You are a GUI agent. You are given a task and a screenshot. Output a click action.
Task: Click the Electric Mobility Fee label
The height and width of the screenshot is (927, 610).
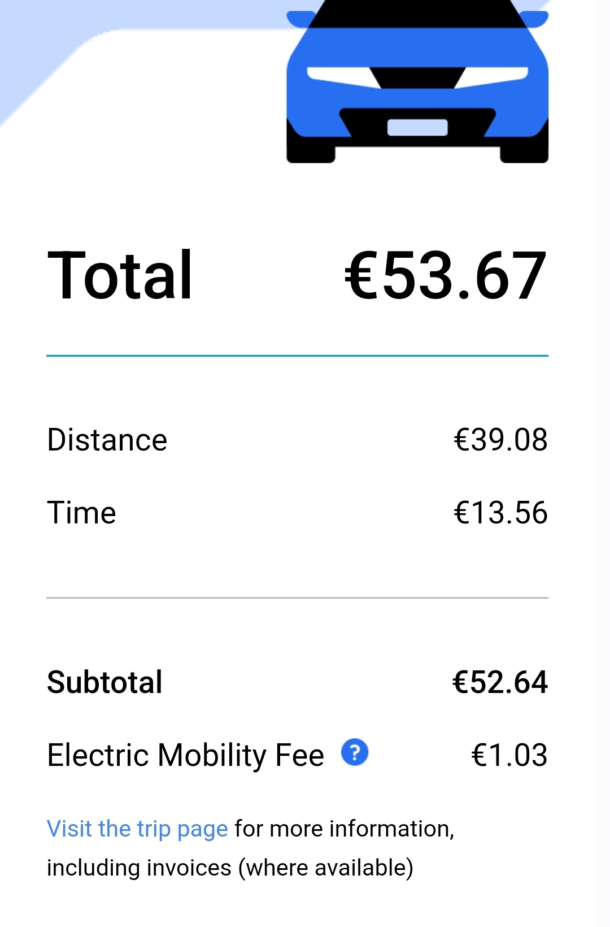pos(186,755)
